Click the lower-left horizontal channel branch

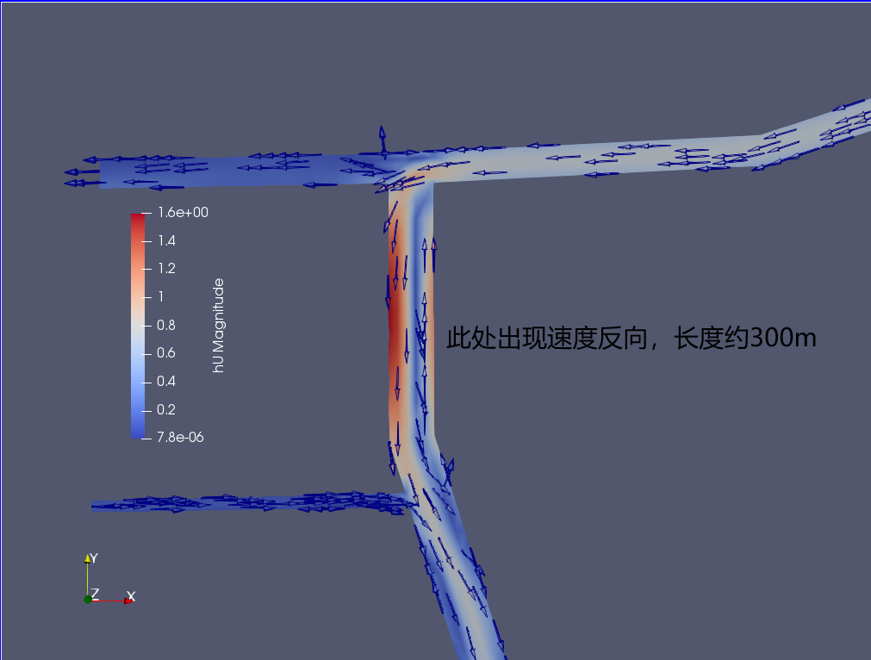pos(241,503)
